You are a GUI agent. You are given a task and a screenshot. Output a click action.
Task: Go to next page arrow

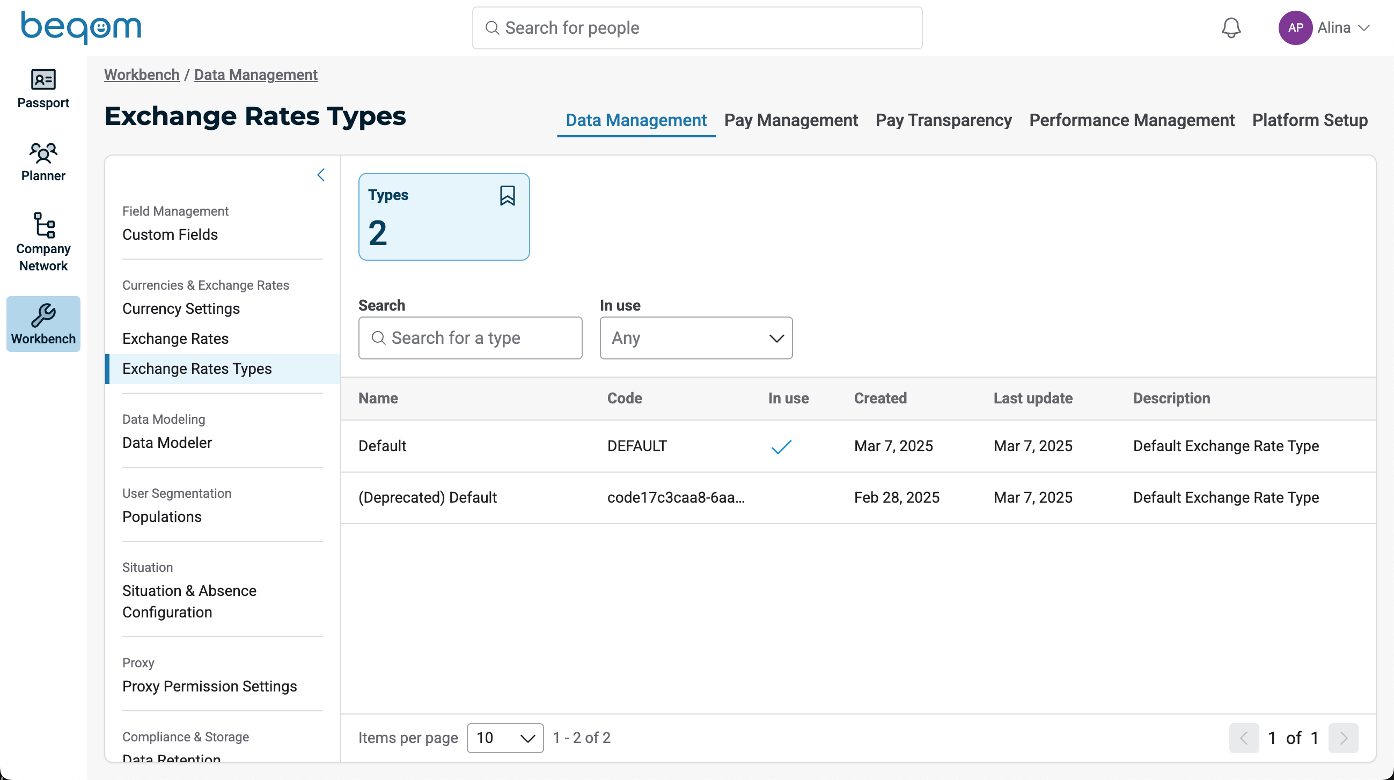pos(1343,738)
